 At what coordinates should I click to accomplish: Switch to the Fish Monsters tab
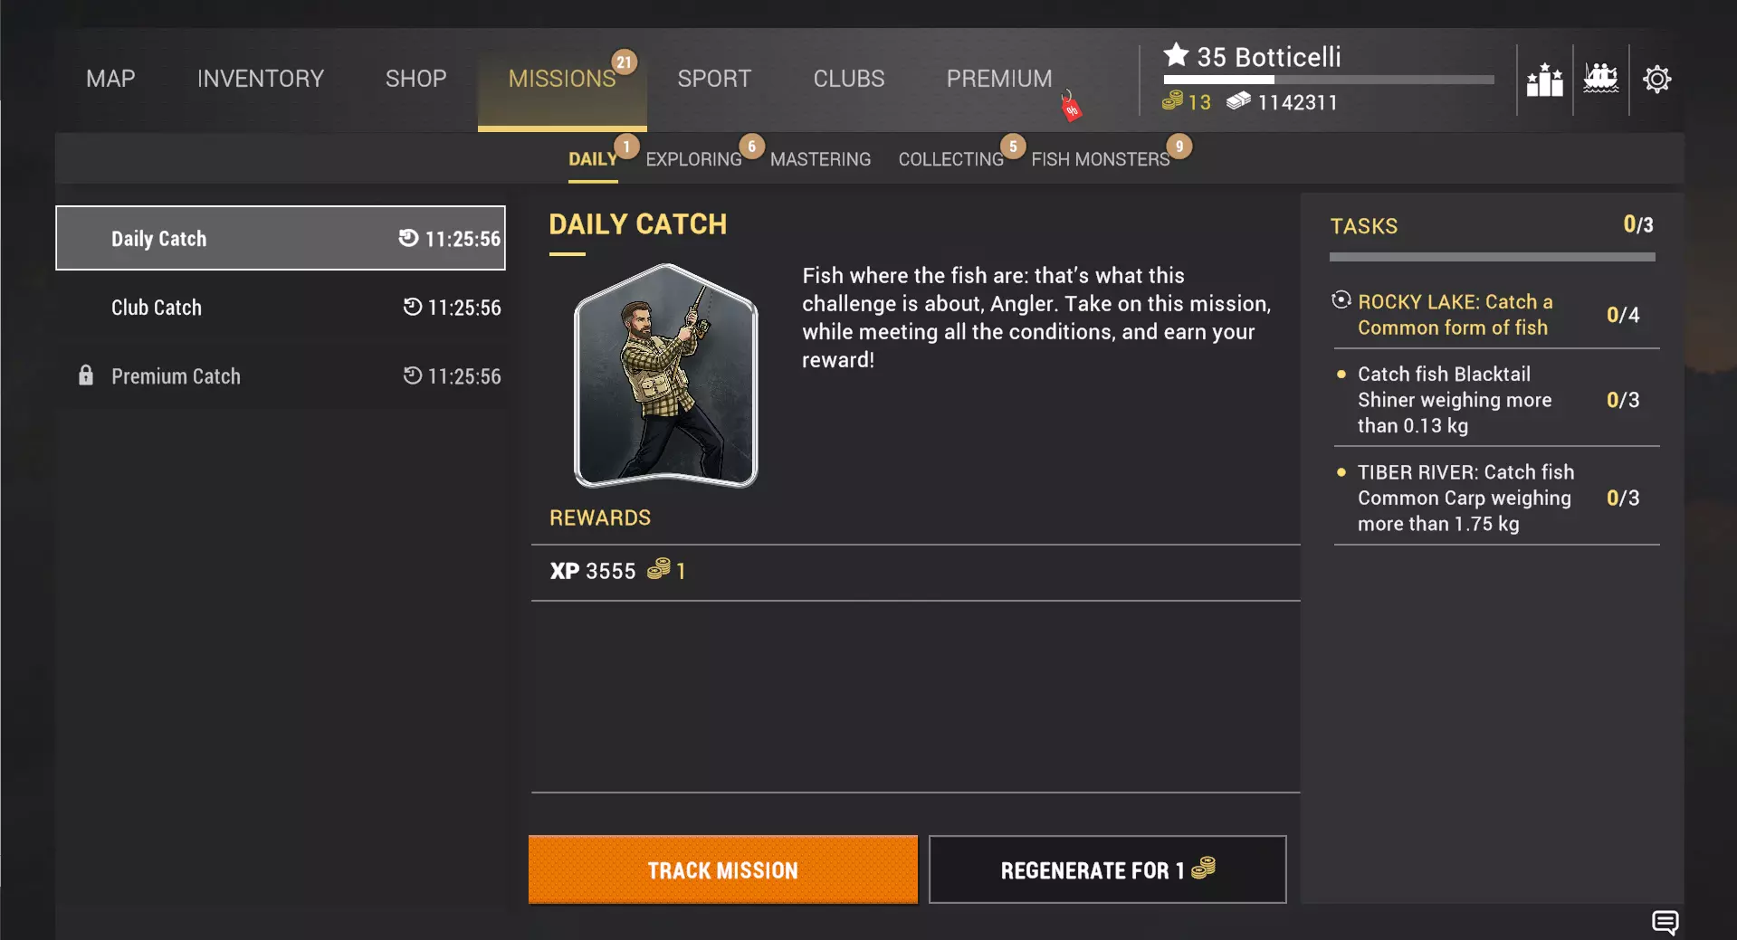(1100, 159)
